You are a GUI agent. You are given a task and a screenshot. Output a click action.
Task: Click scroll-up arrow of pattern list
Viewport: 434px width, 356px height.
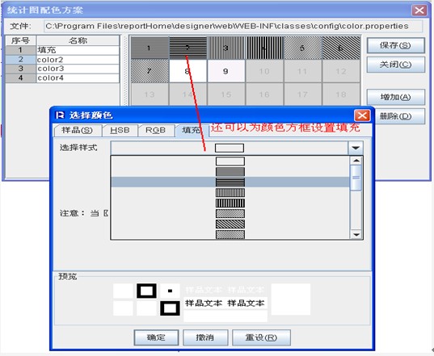(356, 161)
